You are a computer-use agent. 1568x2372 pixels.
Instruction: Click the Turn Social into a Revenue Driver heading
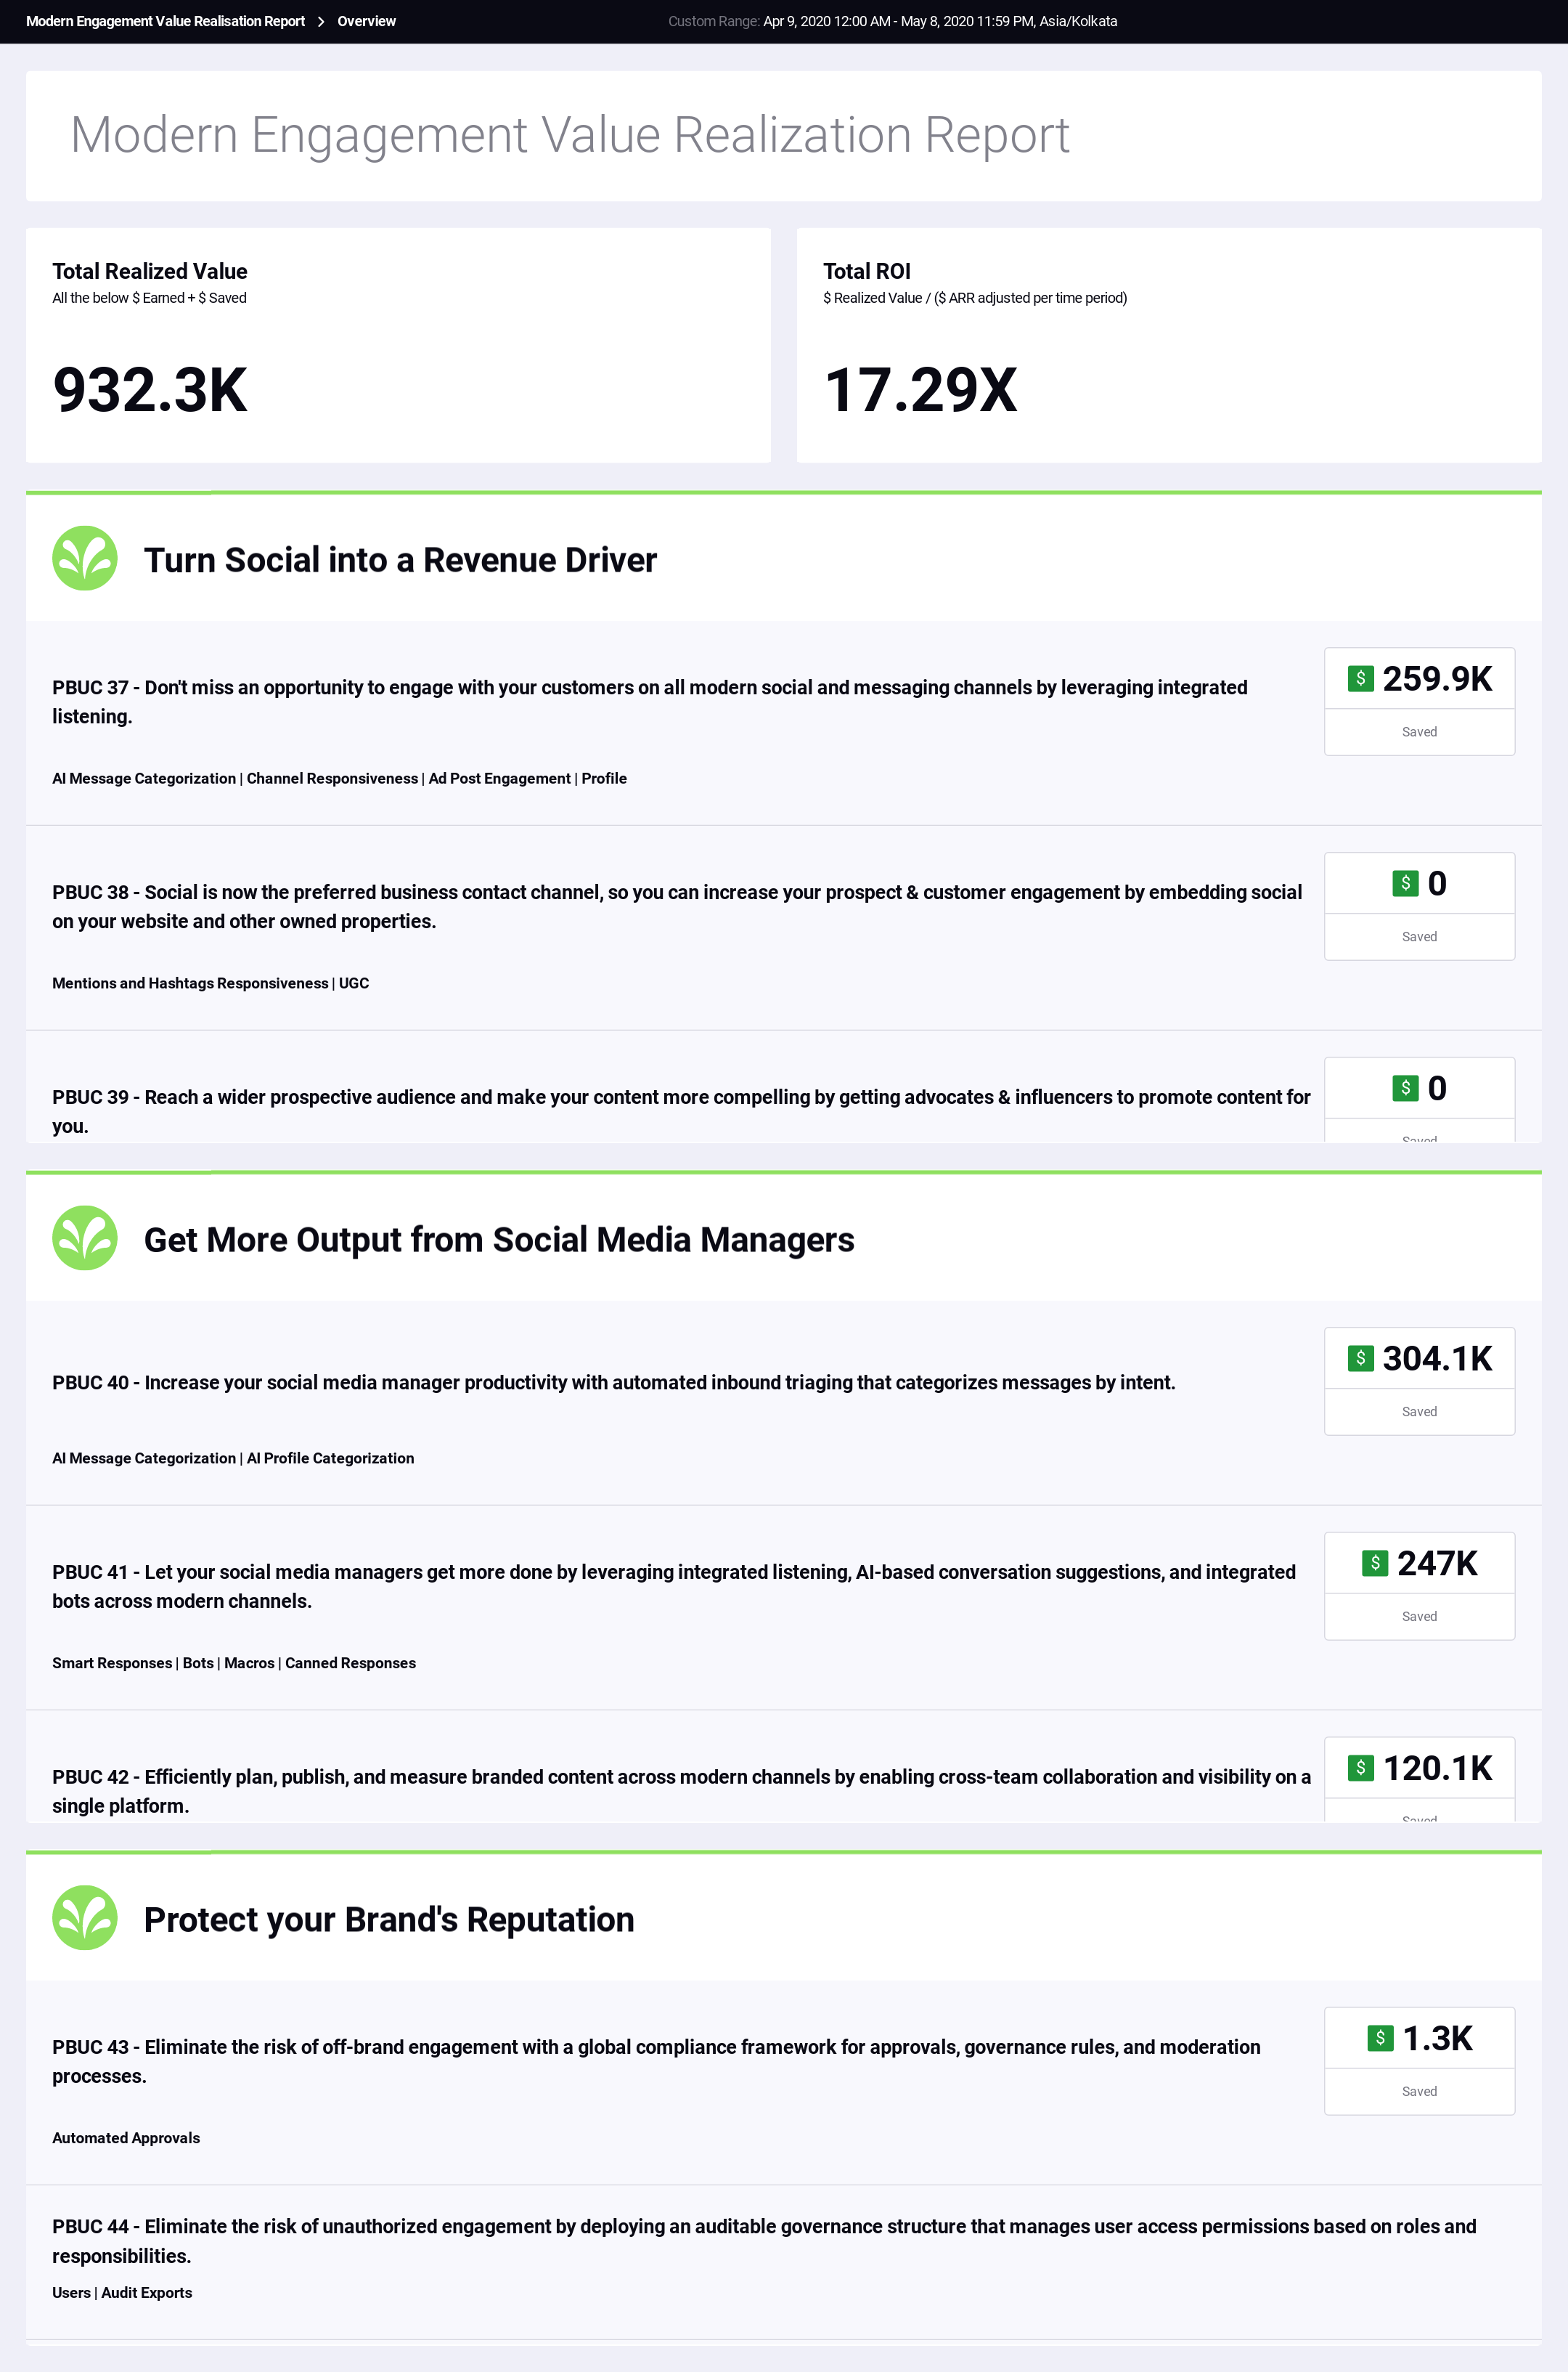click(x=400, y=560)
